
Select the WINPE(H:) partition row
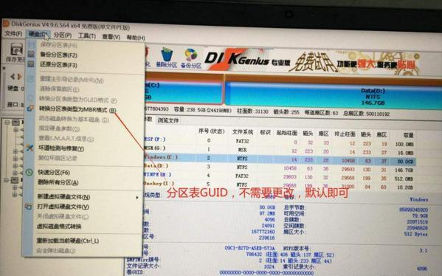coord(279,176)
